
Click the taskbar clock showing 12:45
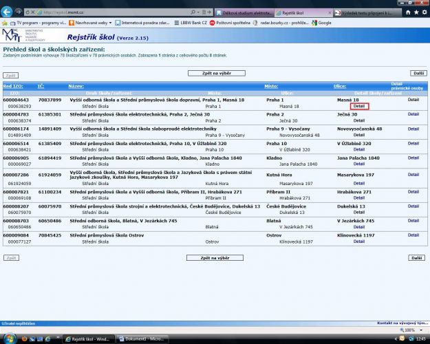pos(420,339)
